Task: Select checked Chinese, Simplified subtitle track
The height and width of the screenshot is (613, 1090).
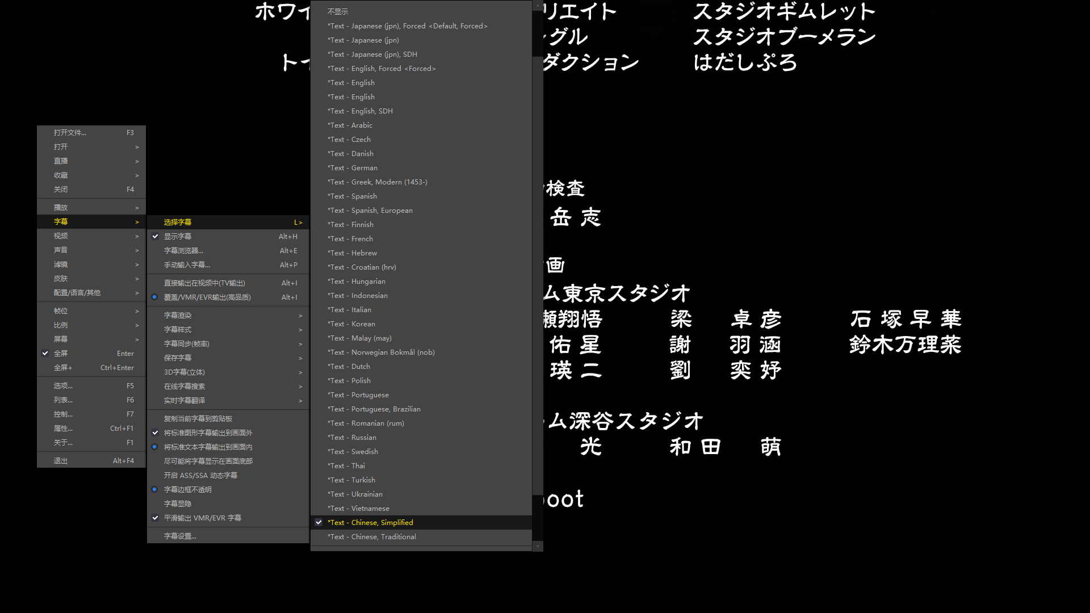Action: 421,522
